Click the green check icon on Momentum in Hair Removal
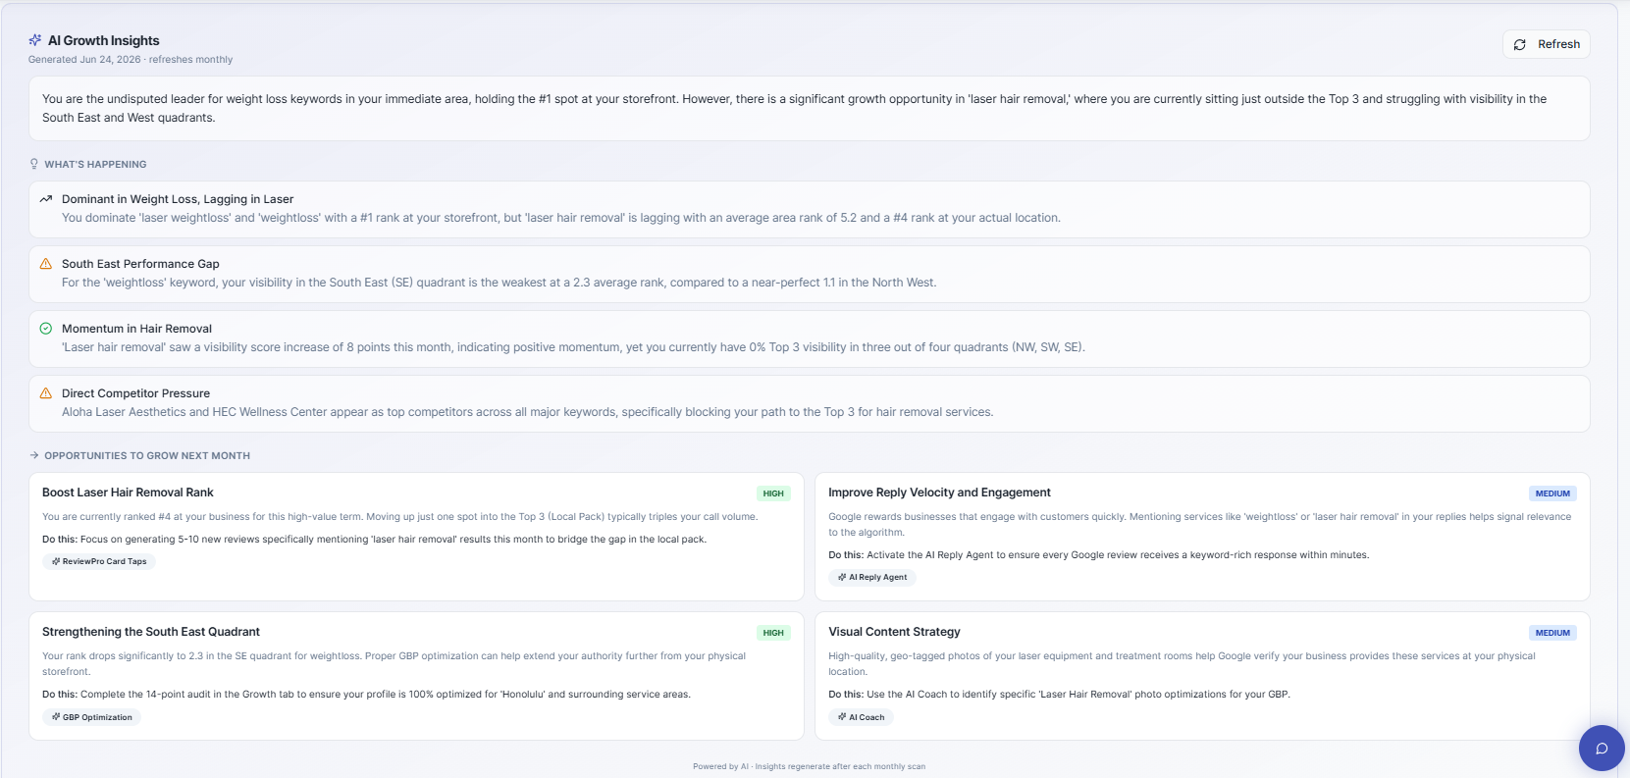Image resolution: width=1630 pixels, height=778 pixels. point(46,329)
